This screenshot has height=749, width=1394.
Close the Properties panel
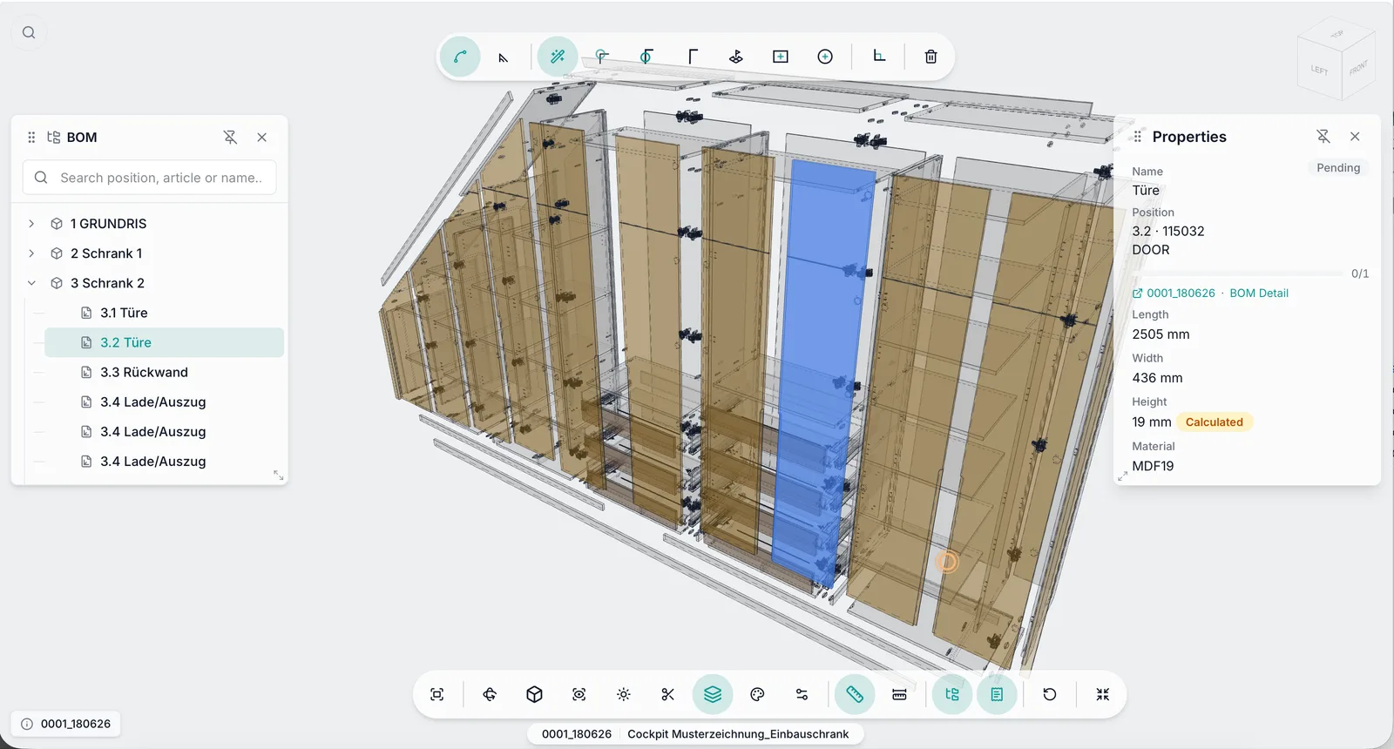point(1355,136)
